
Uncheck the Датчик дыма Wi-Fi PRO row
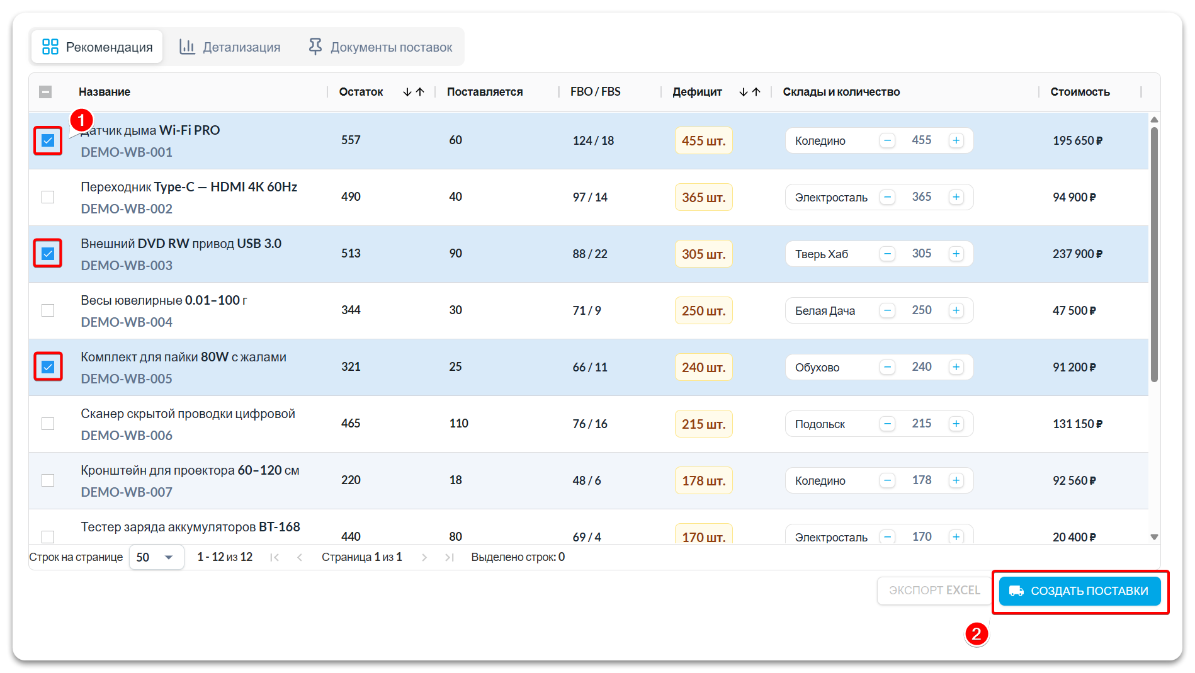(x=48, y=140)
